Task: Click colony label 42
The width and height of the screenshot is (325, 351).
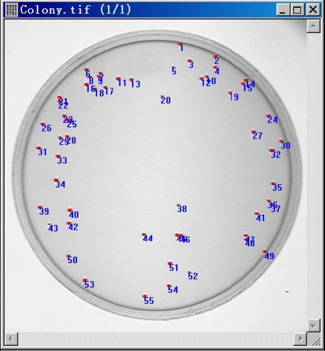Action: 73,227
